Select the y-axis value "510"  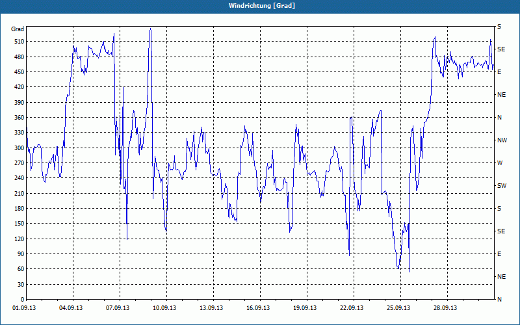click(19, 42)
